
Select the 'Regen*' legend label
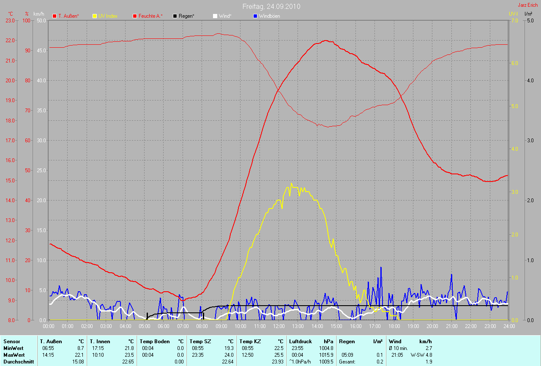coord(186,16)
